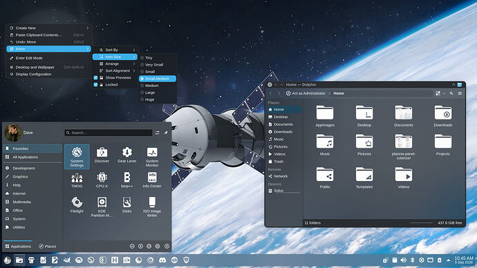
Task: Choose Enter Edit Mode
Action: [48, 58]
